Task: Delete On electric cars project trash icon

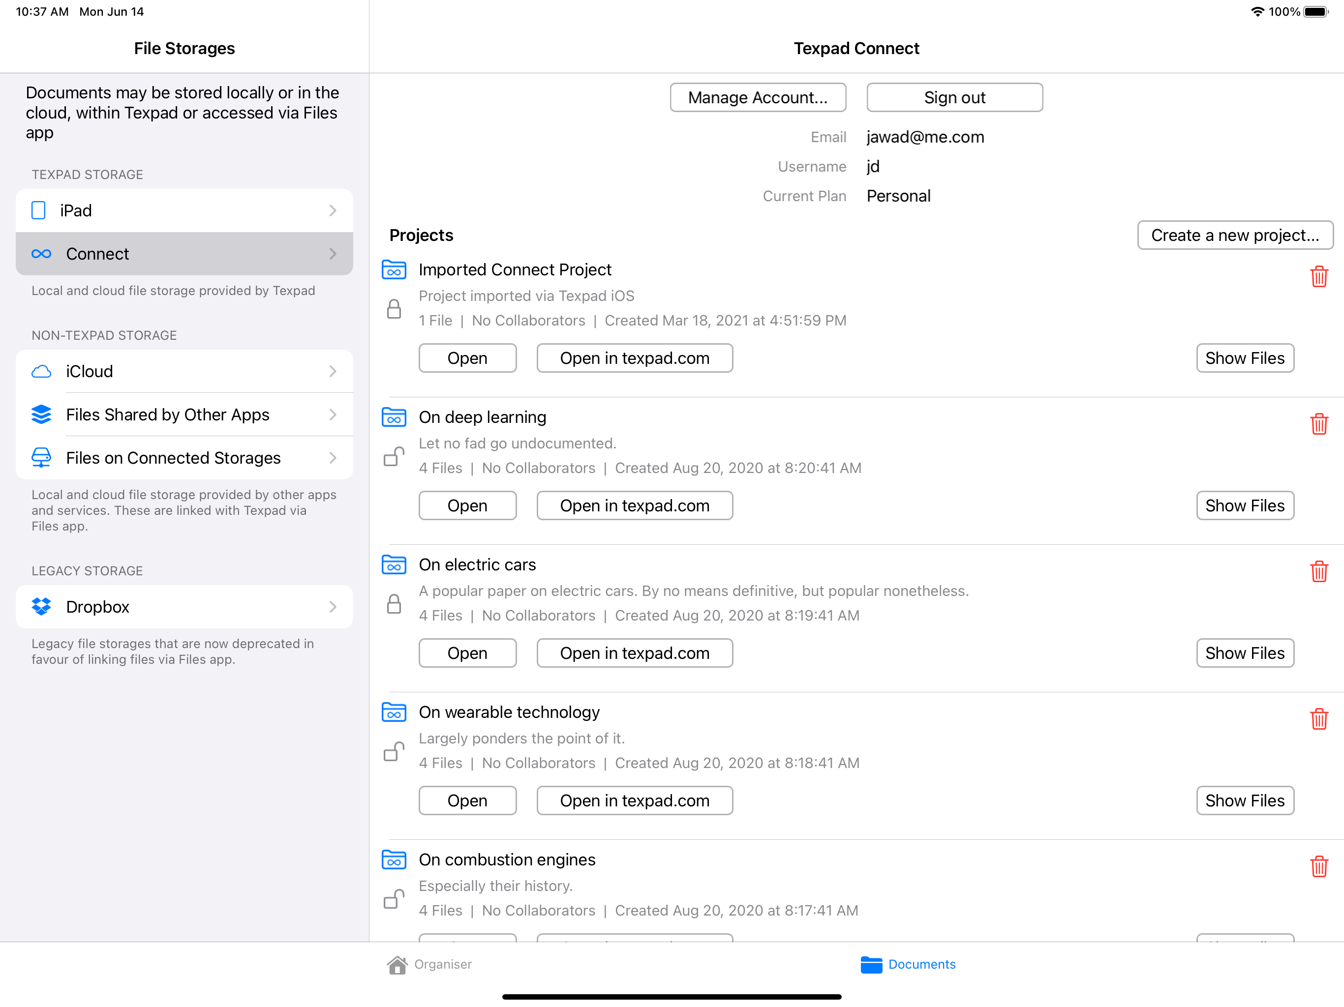Action: pyautogui.click(x=1318, y=571)
